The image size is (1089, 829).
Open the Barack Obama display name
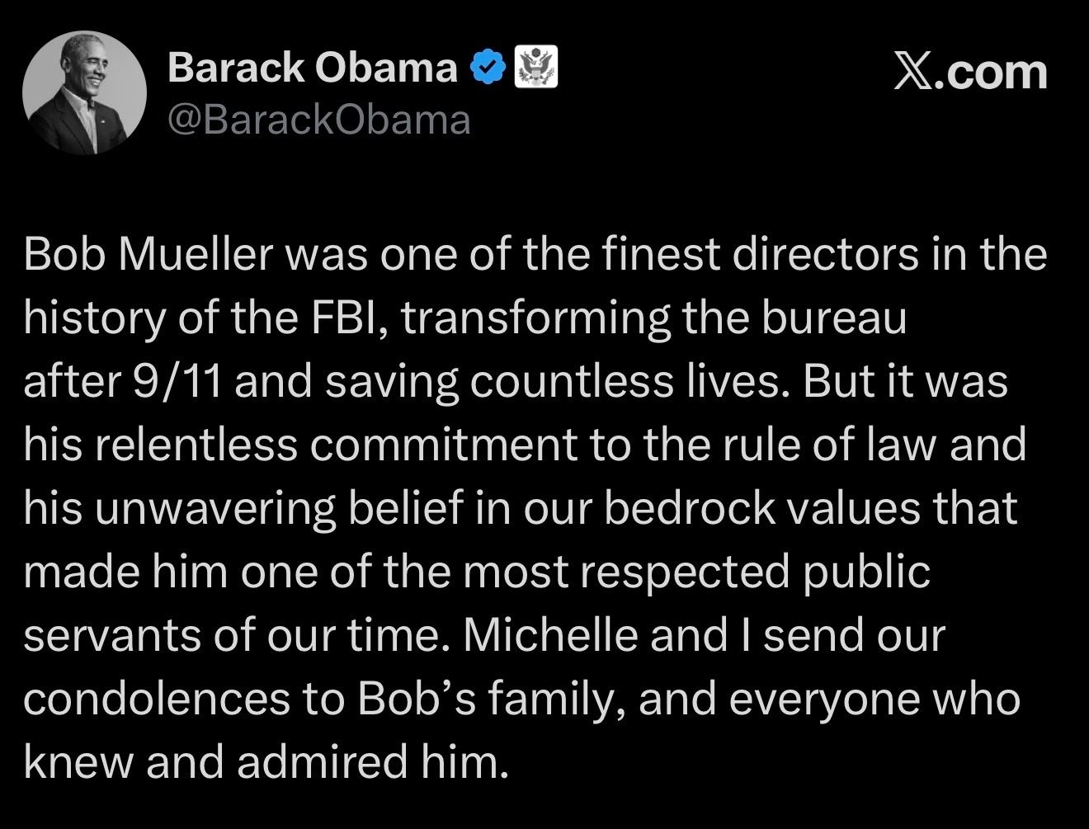(312, 68)
